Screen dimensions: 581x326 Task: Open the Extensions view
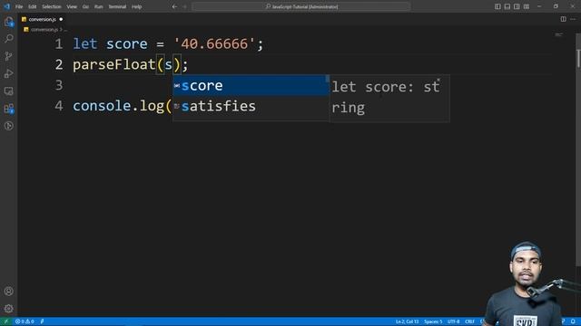(x=9, y=109)
